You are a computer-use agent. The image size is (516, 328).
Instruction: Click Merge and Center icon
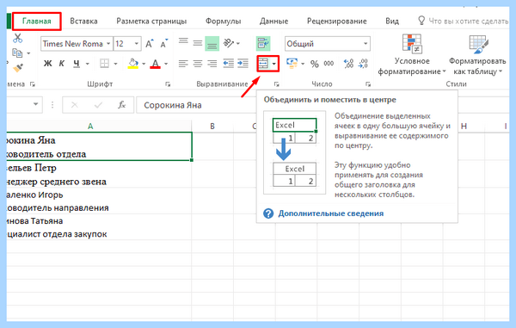click(x=264, y=64)
